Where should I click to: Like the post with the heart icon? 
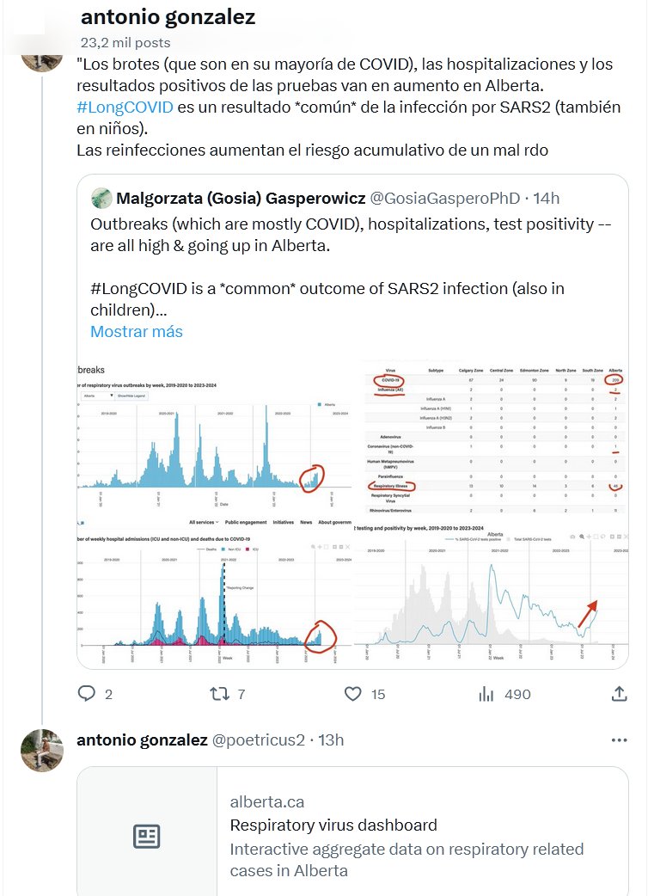tap(352, 693)
